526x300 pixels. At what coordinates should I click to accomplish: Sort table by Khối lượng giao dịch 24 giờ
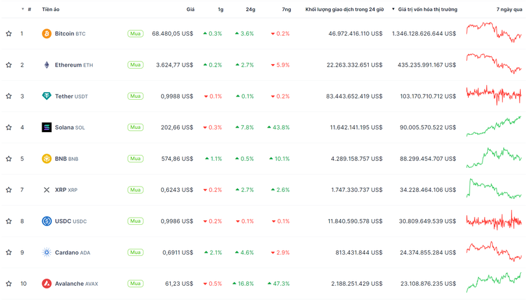pyautogui.click(x=344, y=10)
